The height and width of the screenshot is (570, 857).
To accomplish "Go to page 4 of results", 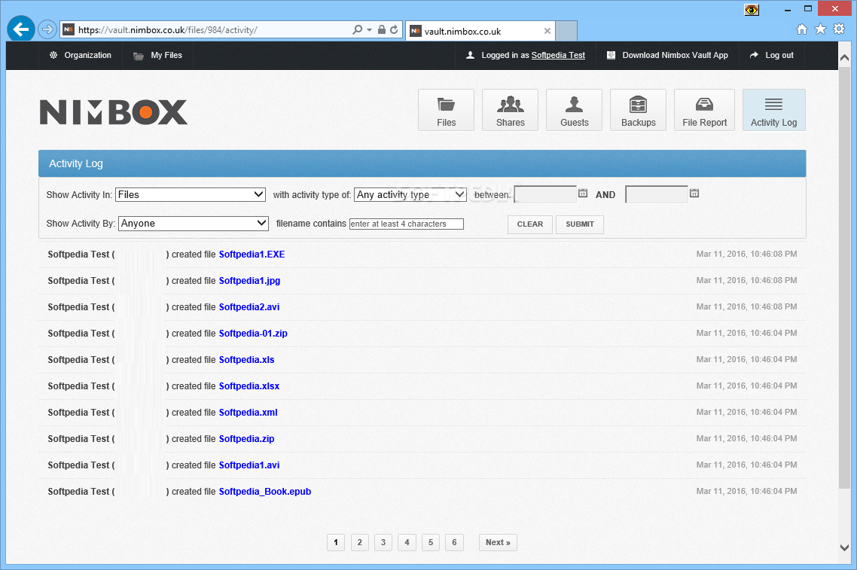I will pyautogui.click(x=407, y=543).
